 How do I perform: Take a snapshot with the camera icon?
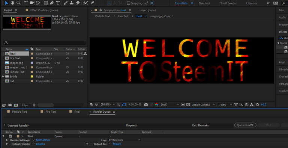pyautogui.click(x=146, y=104)
